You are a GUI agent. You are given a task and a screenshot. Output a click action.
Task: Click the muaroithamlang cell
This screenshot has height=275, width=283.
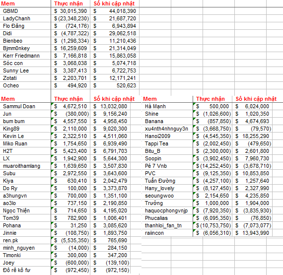point(25,166)
